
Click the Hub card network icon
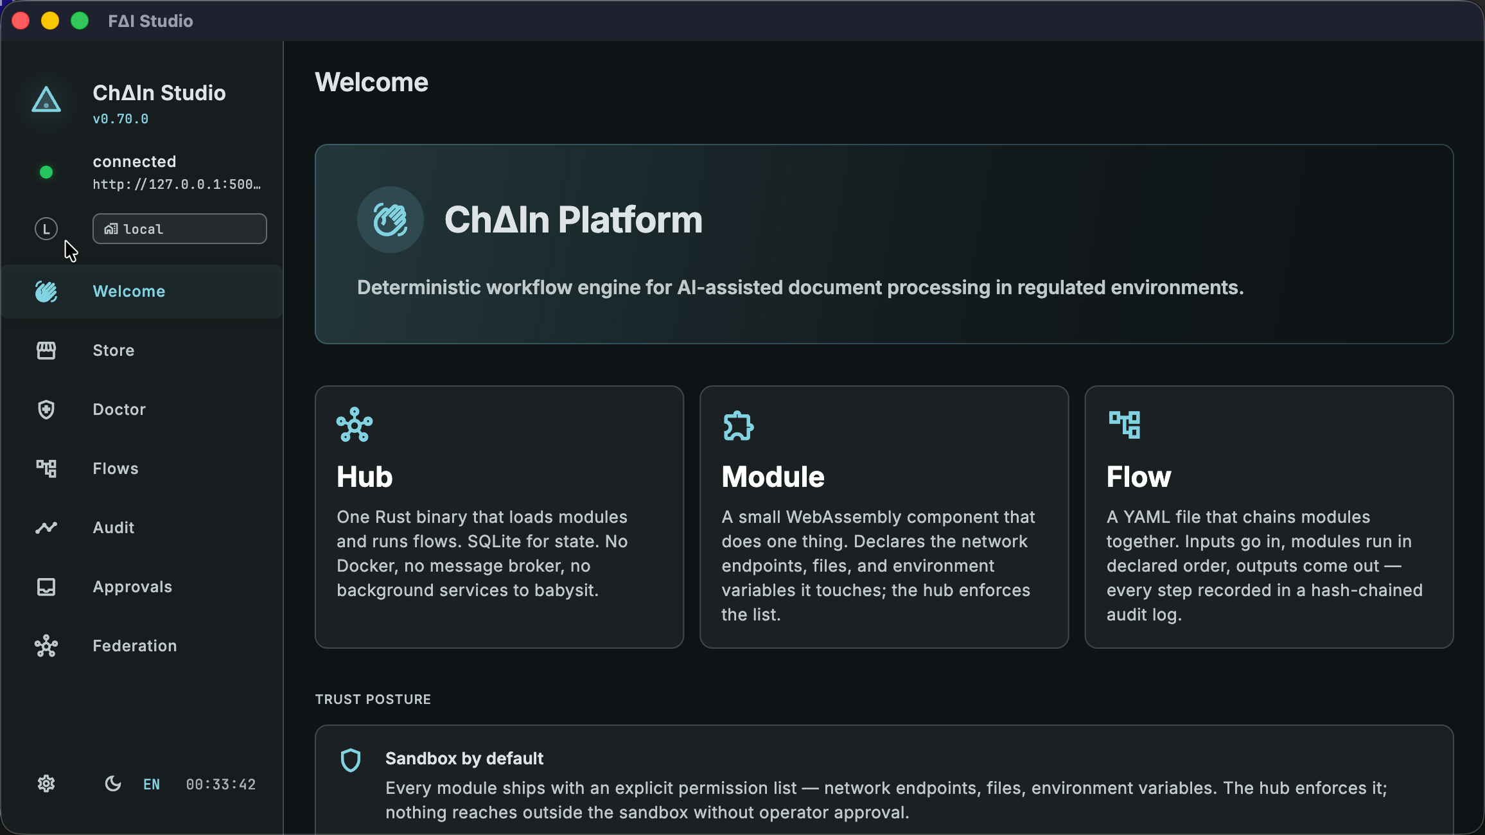[x=355, y=425]
